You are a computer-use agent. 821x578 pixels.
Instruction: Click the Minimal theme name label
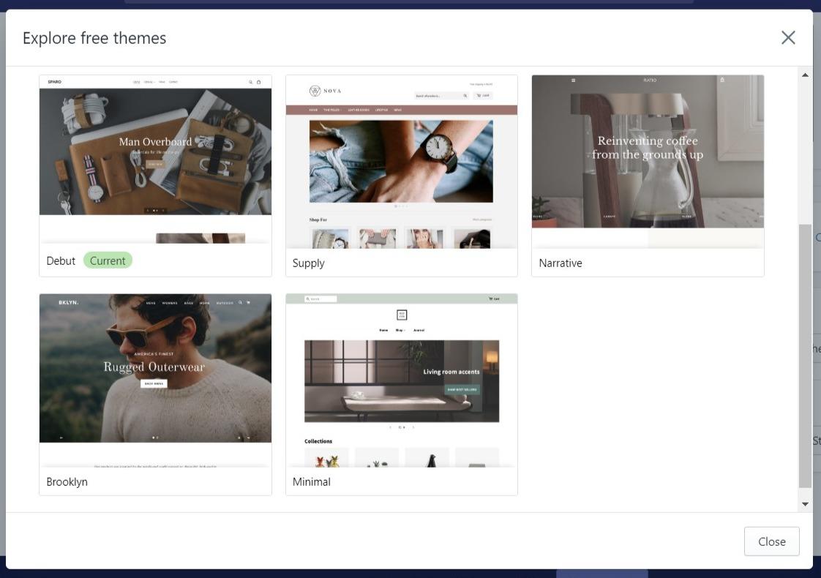coord(312,482)
